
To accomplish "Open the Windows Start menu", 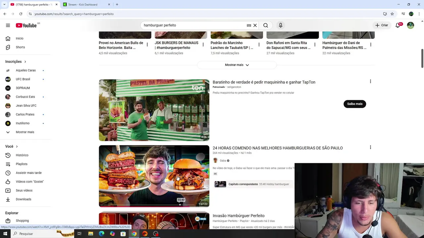I will 5,234.
